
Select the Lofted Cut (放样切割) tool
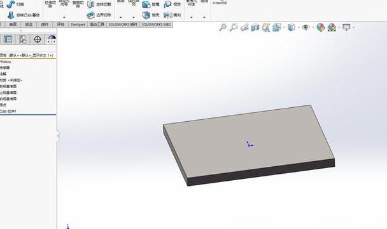tap(99, 4)
